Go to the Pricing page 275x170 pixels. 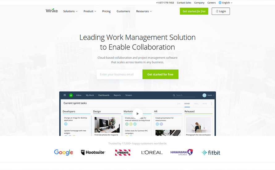click(106, 11)
